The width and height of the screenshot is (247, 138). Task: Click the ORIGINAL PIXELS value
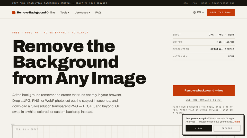[222, 49]
